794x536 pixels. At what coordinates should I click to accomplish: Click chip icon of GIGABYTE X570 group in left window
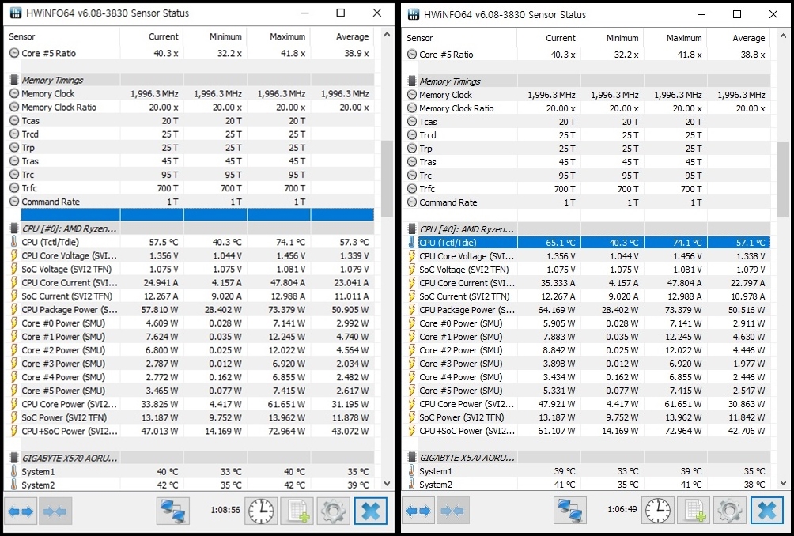(x=14, y=458)
